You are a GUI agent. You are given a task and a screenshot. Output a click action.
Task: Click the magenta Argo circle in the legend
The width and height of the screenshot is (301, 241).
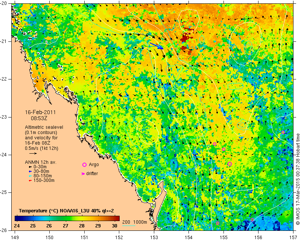tap(84, 165)
